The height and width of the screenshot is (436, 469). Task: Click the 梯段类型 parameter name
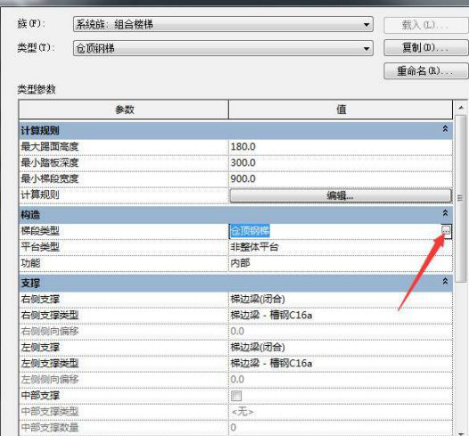click(x=40, y=231)
